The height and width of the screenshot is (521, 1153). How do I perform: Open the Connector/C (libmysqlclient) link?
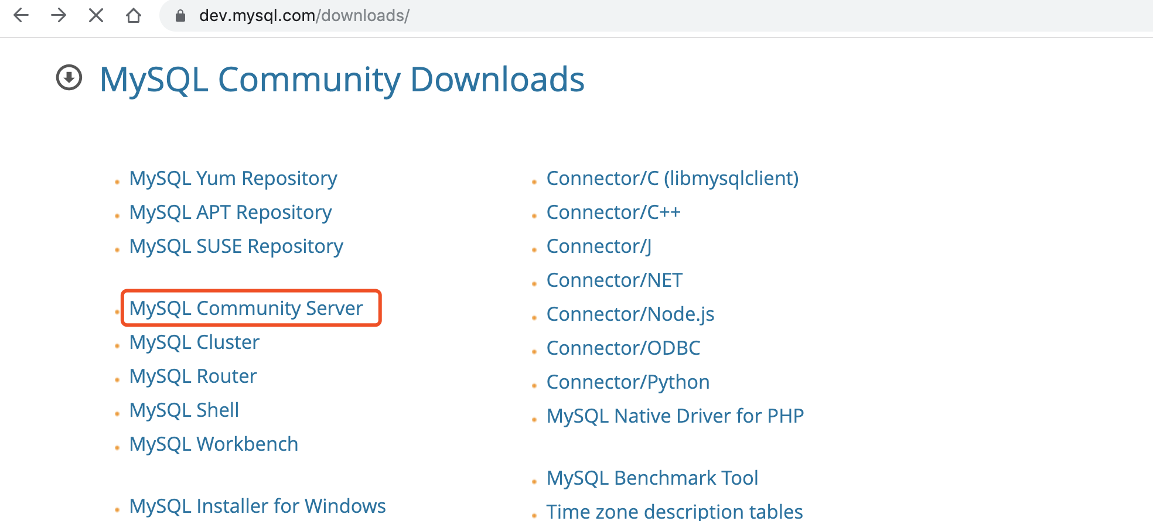673,179
